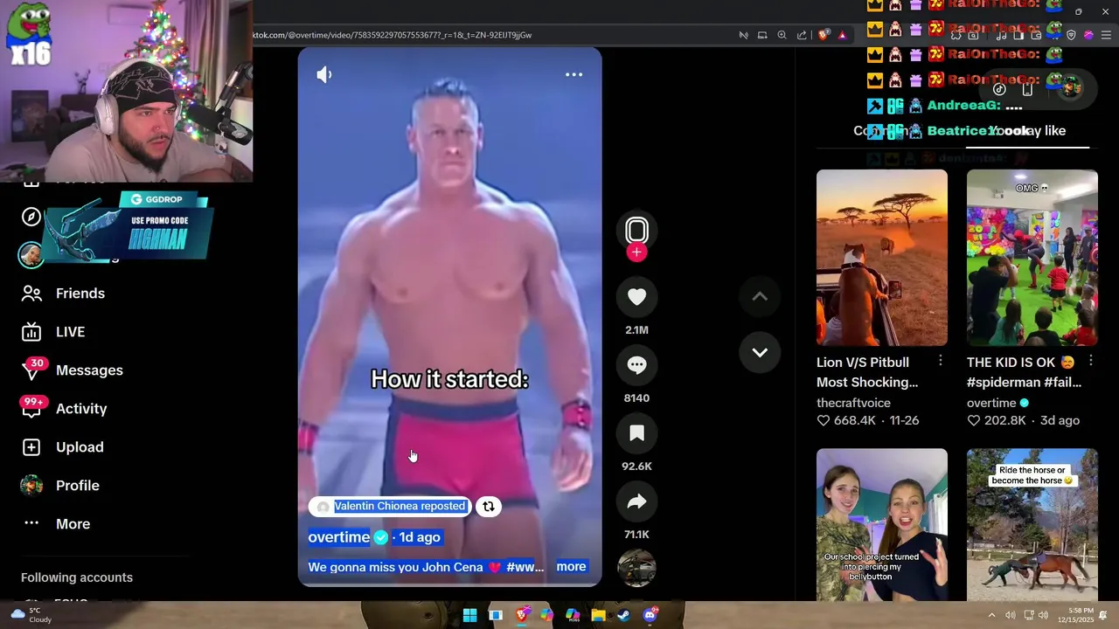Viewport: 1119px width, 629px height.
Task: Open the Windows Start menu
Action: [x=469, y=615]
